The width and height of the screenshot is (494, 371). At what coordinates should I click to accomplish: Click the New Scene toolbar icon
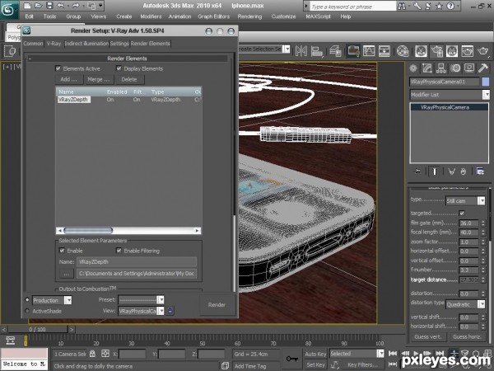[x=27, y=6]
